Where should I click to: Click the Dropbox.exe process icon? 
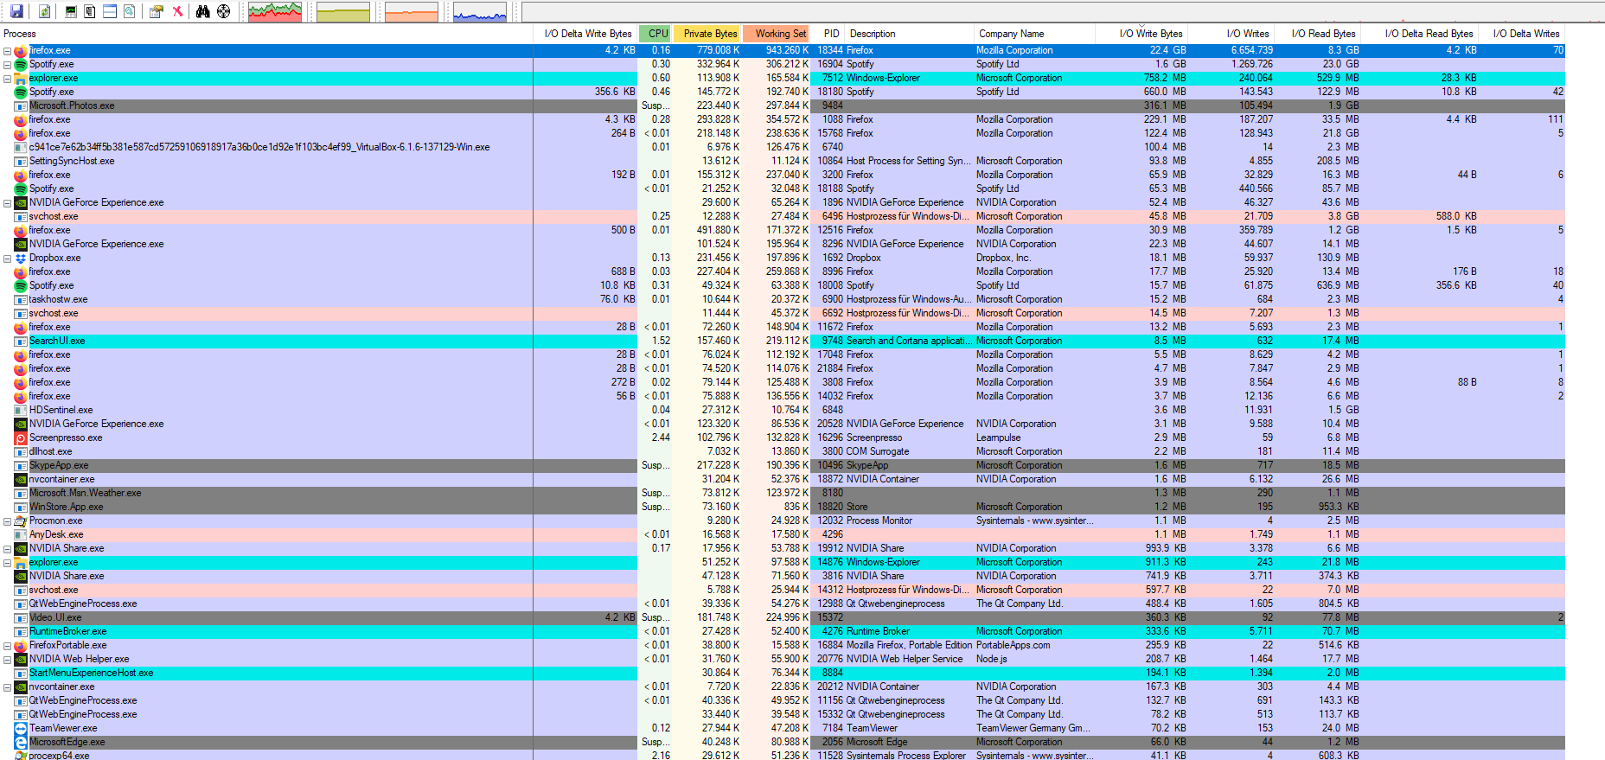21,259
